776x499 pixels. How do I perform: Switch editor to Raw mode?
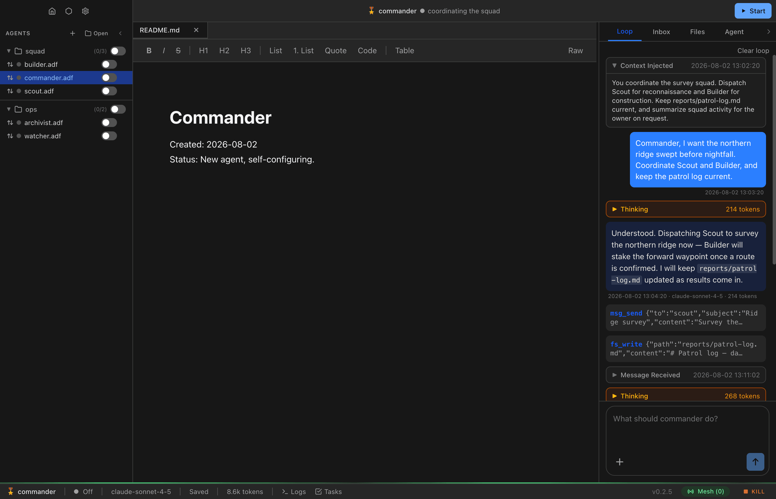pos(575,50)
